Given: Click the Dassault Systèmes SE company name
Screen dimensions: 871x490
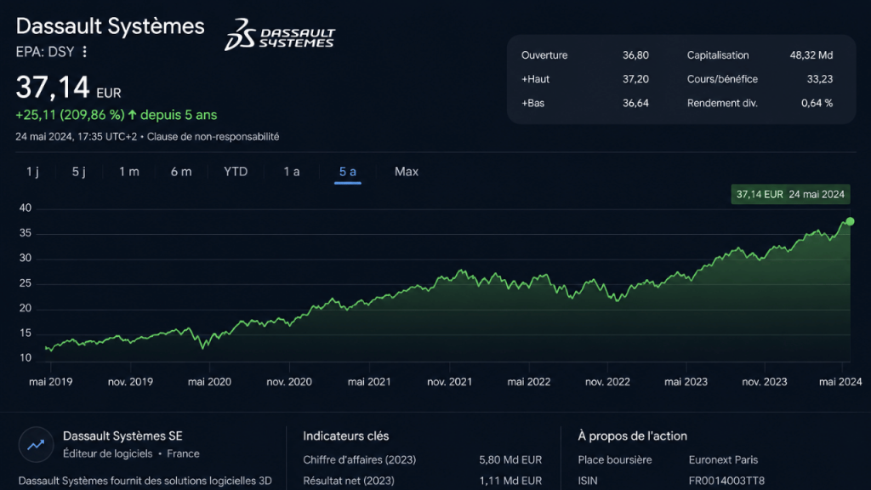Looking at the screenshot, I should click(x=122, y=436).
